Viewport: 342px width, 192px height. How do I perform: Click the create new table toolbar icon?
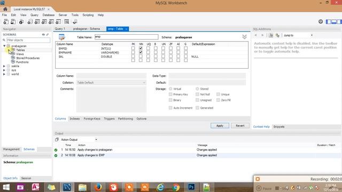37,21
